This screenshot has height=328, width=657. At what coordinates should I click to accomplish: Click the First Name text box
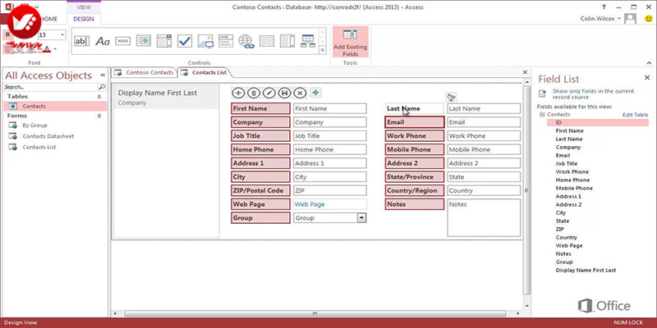(x=330, y=108)
